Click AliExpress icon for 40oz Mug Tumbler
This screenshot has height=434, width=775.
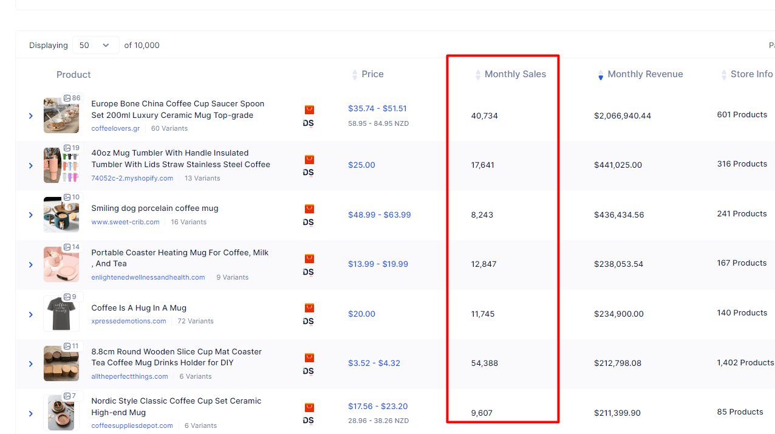click(309, 159)
